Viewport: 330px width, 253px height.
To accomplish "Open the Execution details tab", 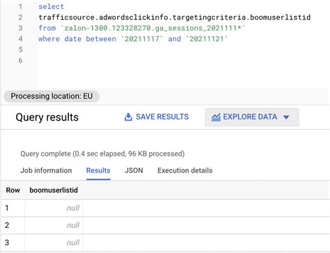I will point(185,170).
